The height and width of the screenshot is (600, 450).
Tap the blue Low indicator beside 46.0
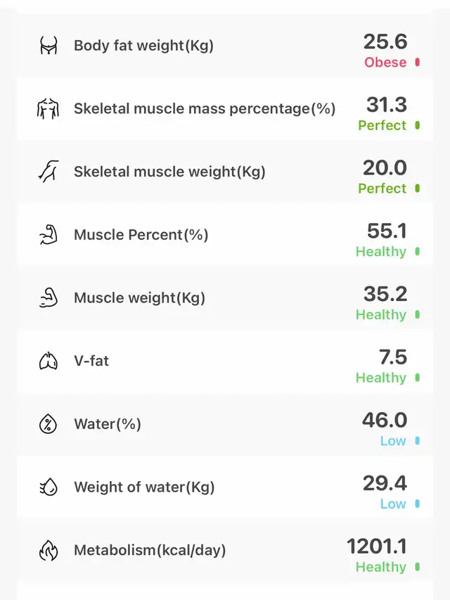tap(418, 441)
